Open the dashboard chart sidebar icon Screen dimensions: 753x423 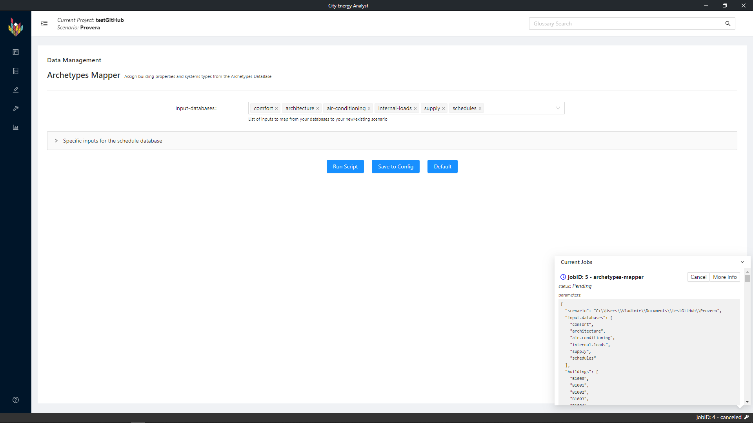pos(16,127)
